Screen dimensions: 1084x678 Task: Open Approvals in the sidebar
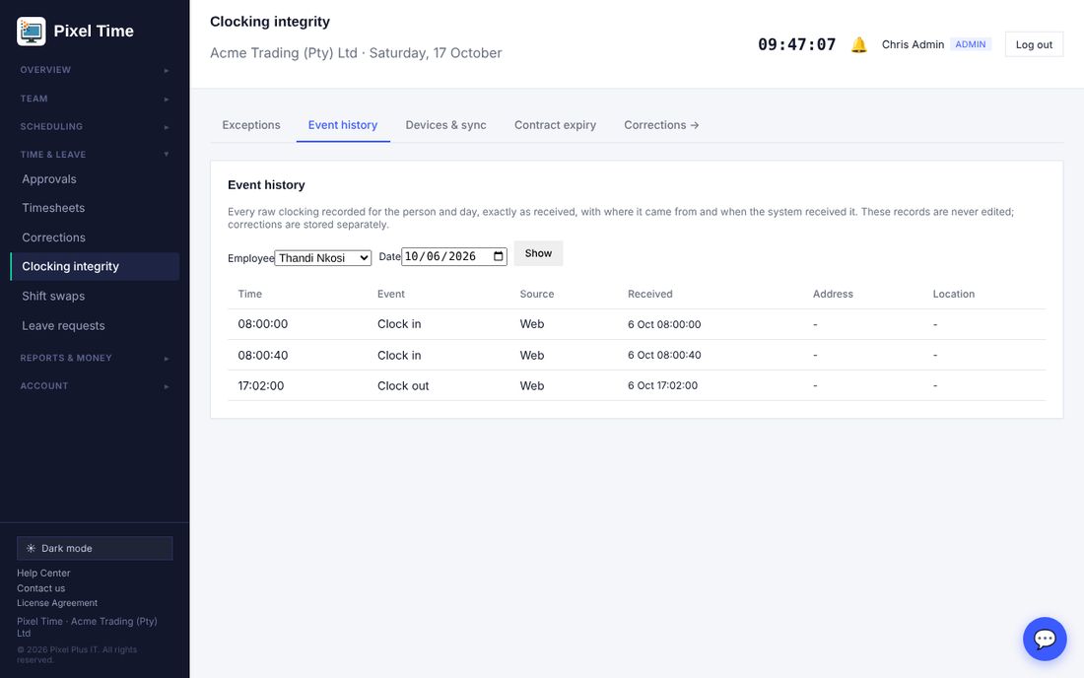pyautogui.click(x=95, y=179)
